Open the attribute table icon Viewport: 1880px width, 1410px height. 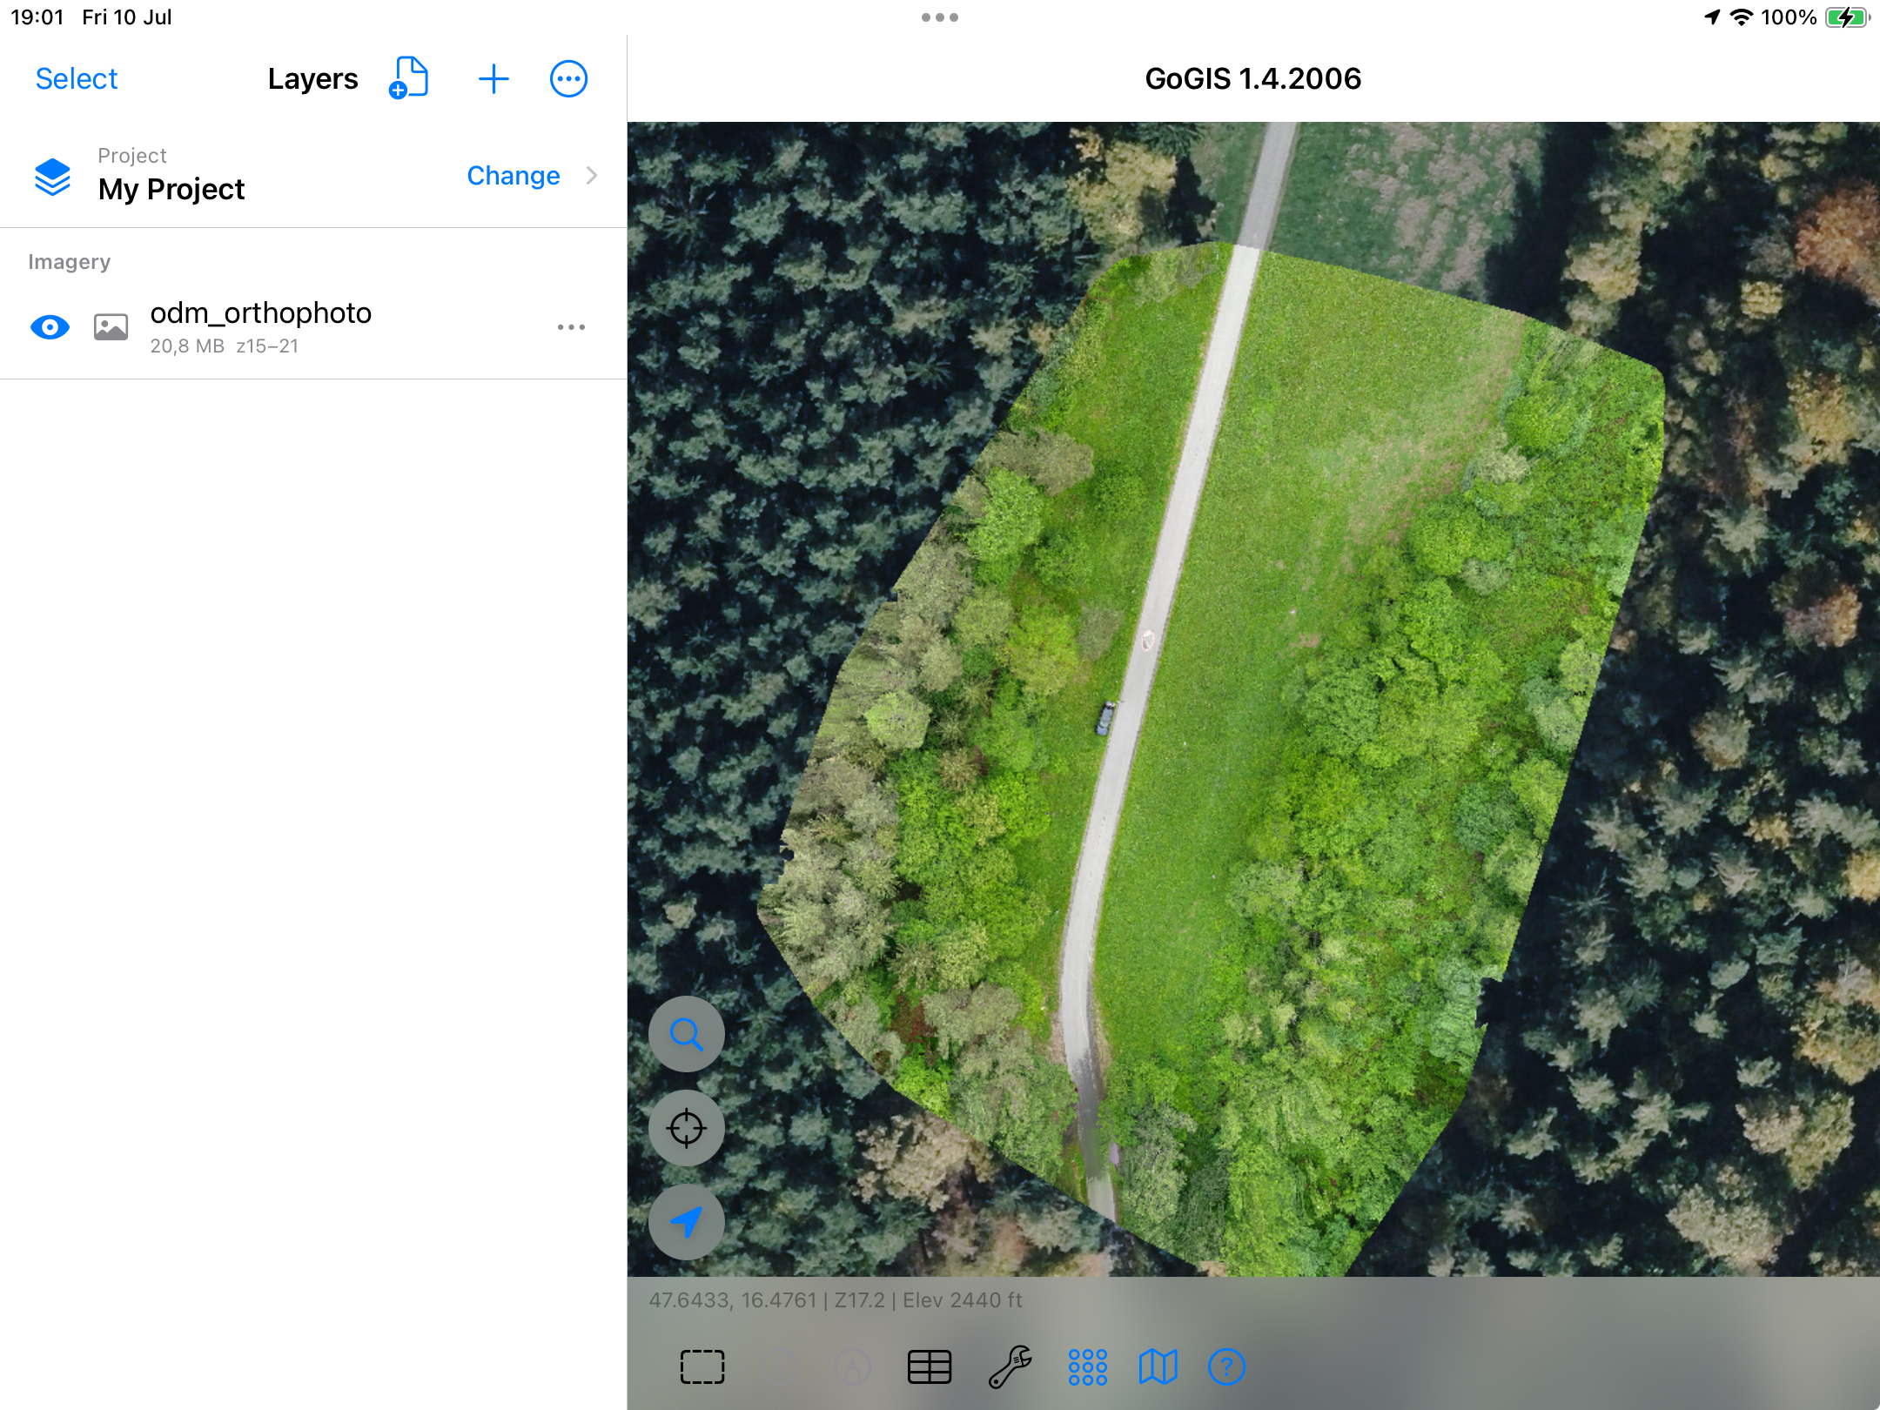click(929, 1366)
